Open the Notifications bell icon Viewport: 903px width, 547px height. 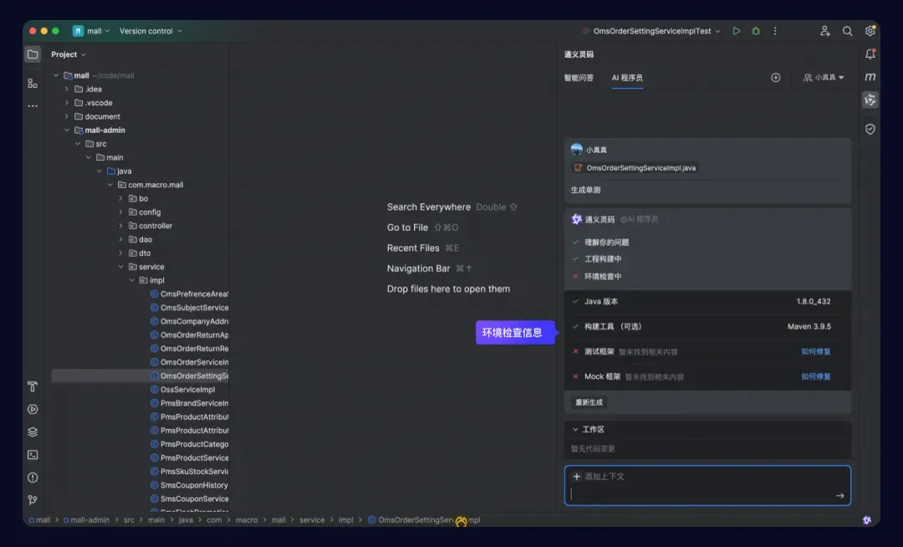click(870, 54)
